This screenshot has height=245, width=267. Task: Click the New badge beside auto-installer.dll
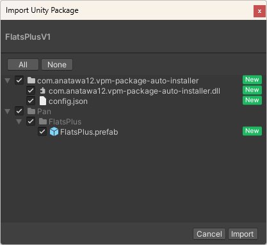[x=252, y=90]
